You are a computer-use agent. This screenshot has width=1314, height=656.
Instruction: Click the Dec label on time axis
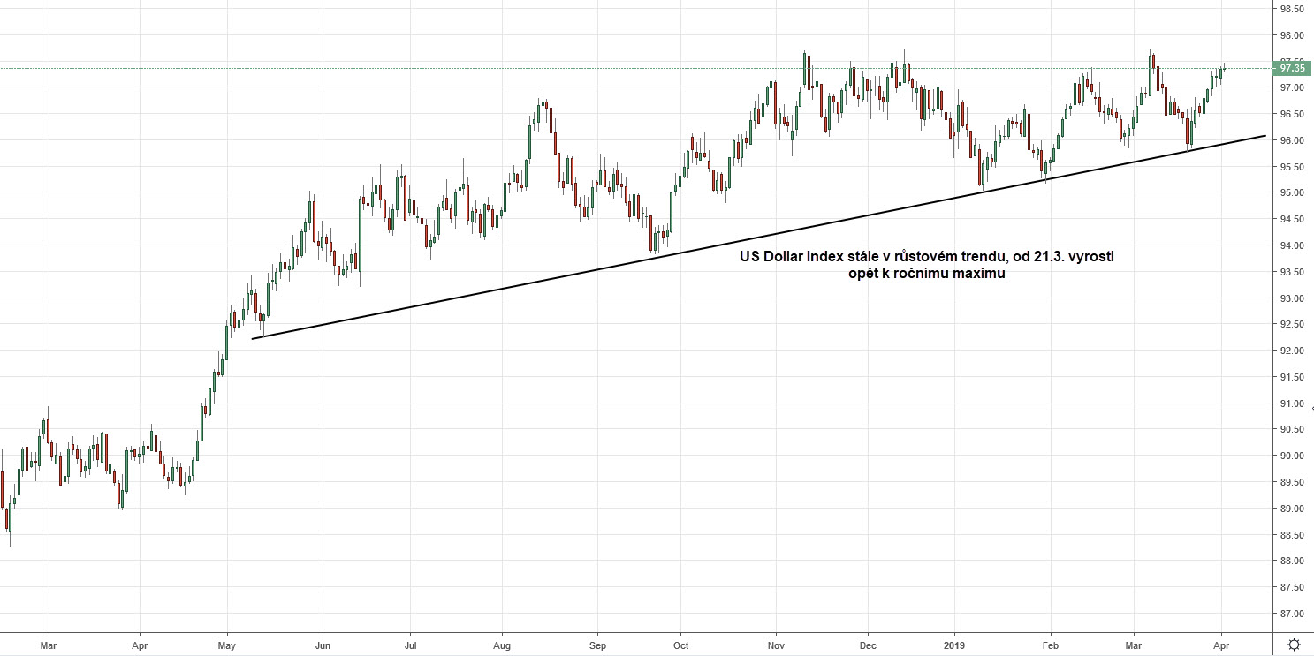tap(868, 645)
